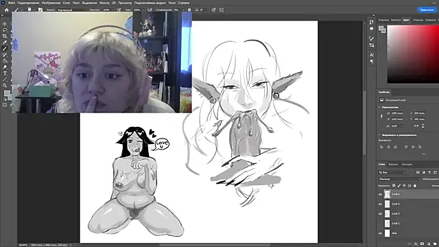The width and height of the screenshot is (439, 247).
Task: Click the smoothing options gear icon
Action: coord(189,10)
